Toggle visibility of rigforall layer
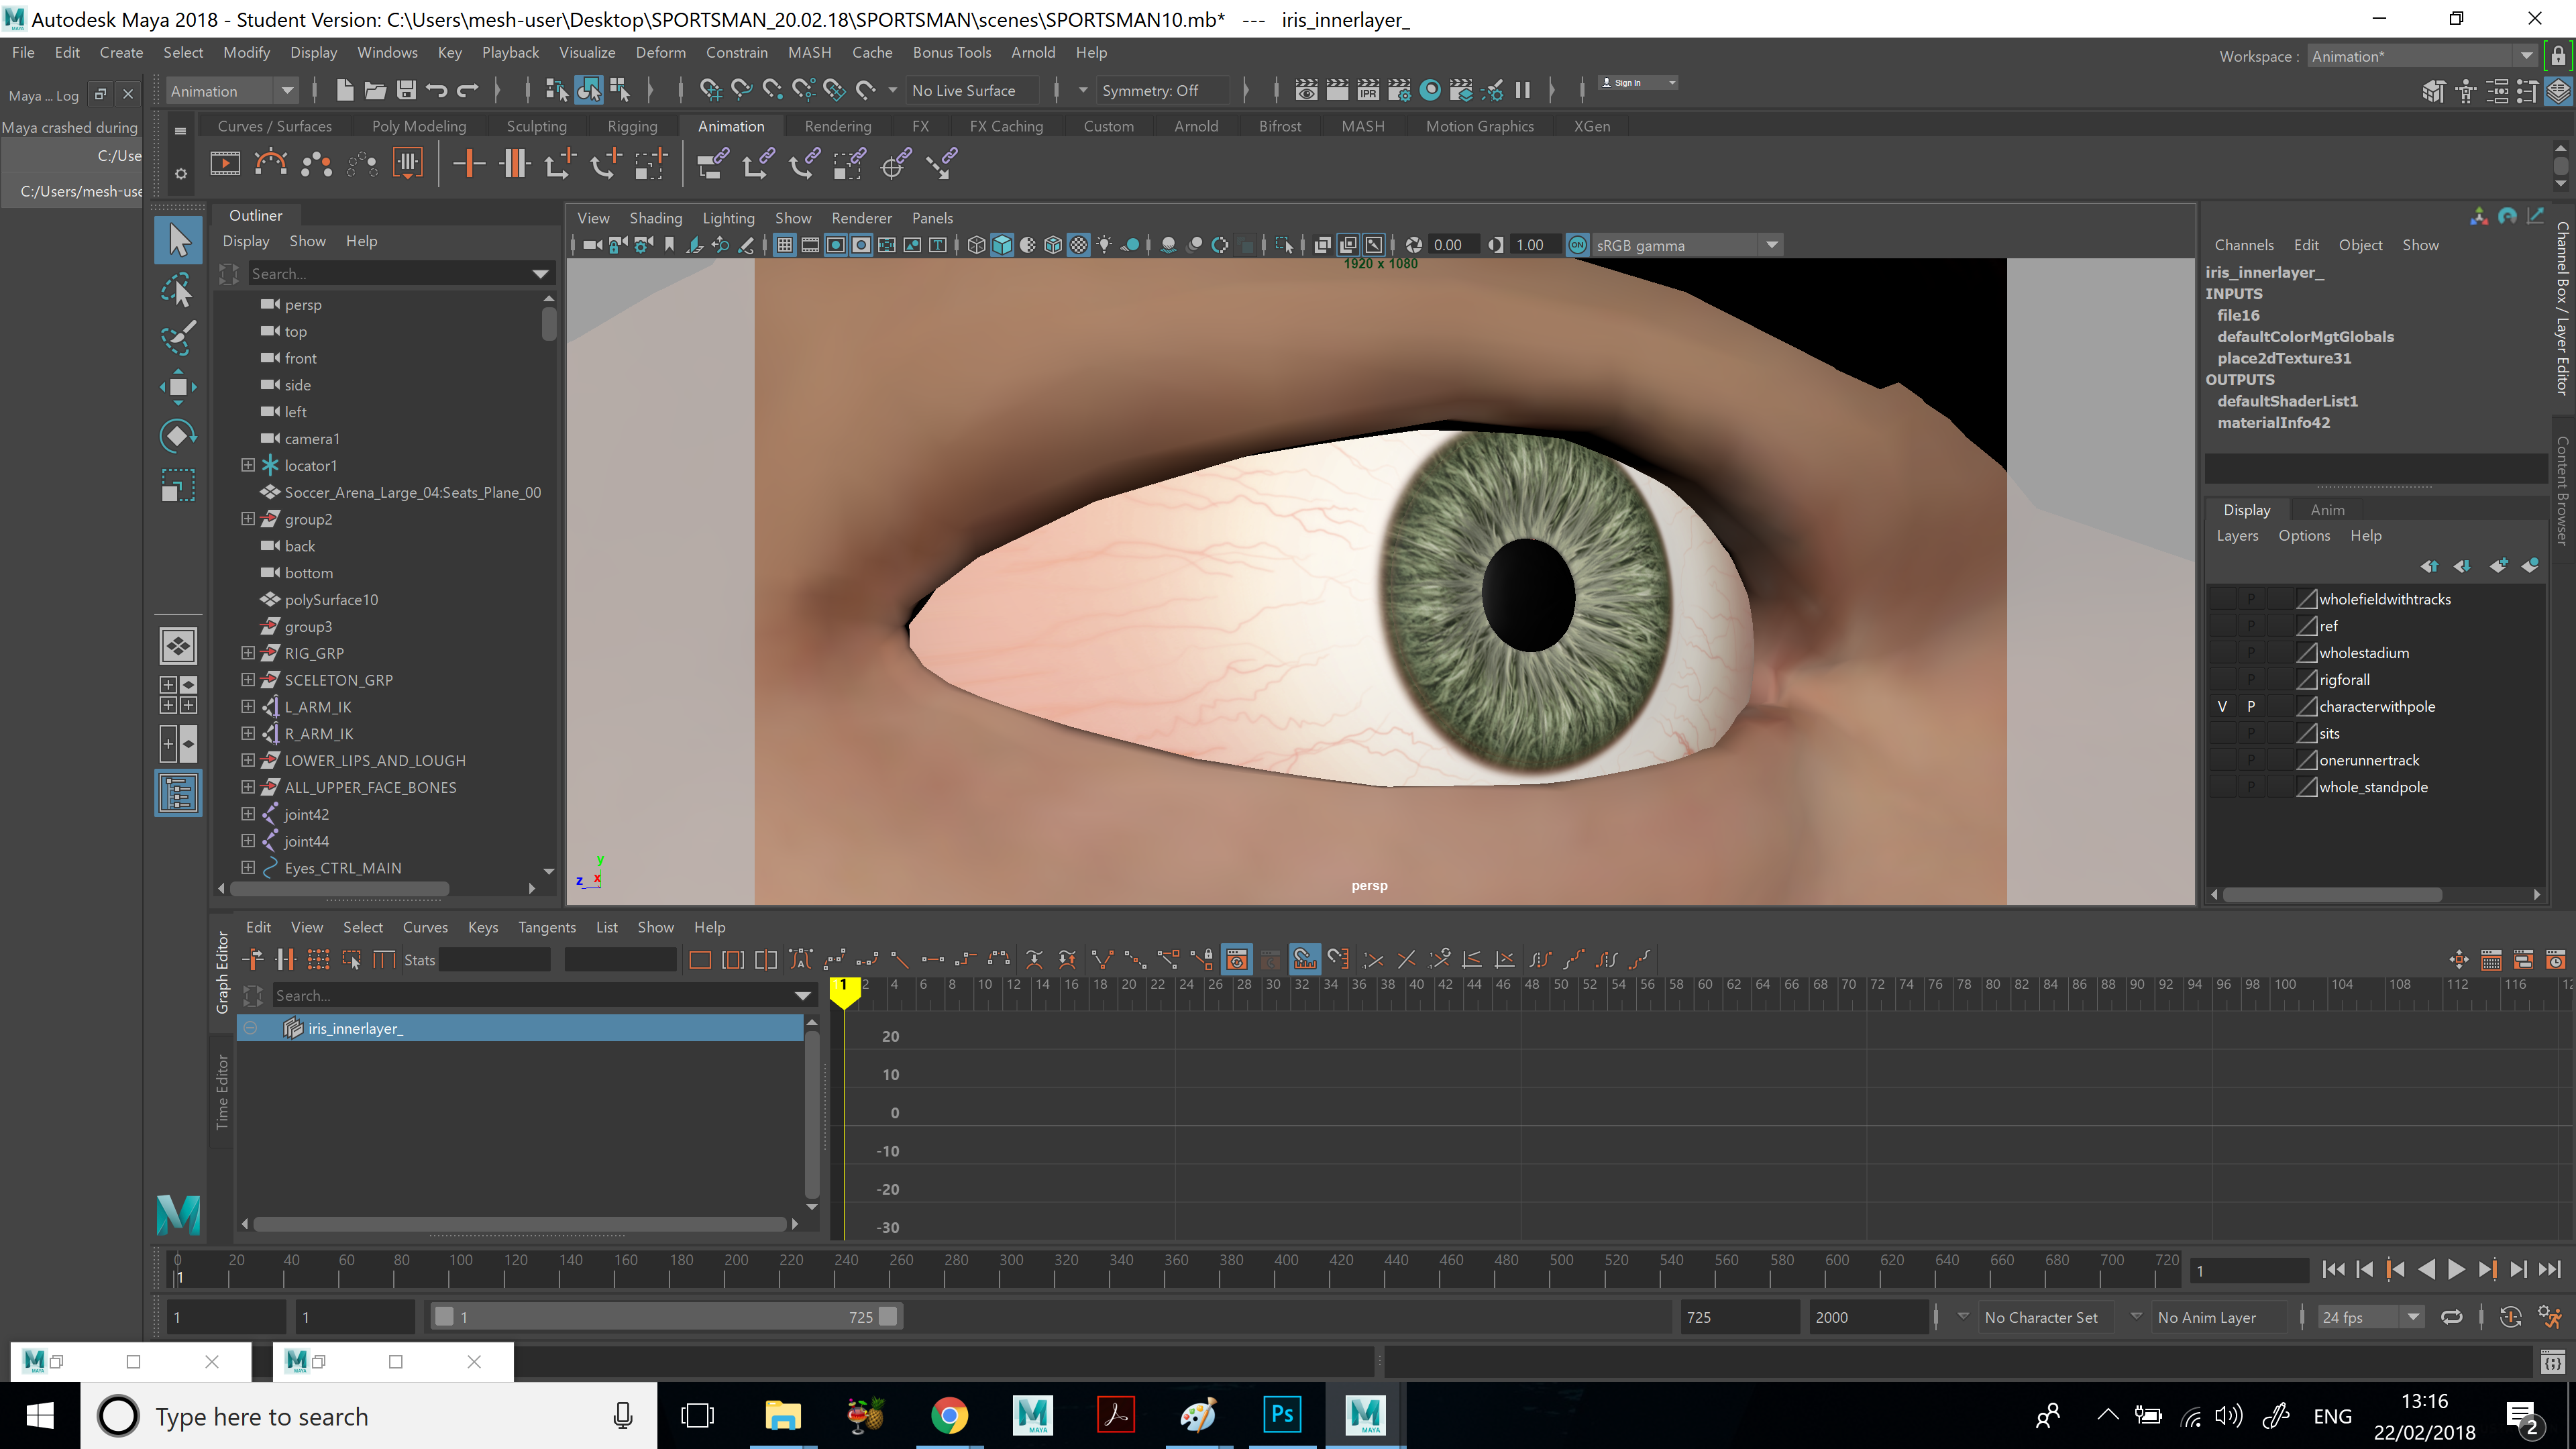The width and height of the screenshot is (2576, 1449). click(2222, 680)
